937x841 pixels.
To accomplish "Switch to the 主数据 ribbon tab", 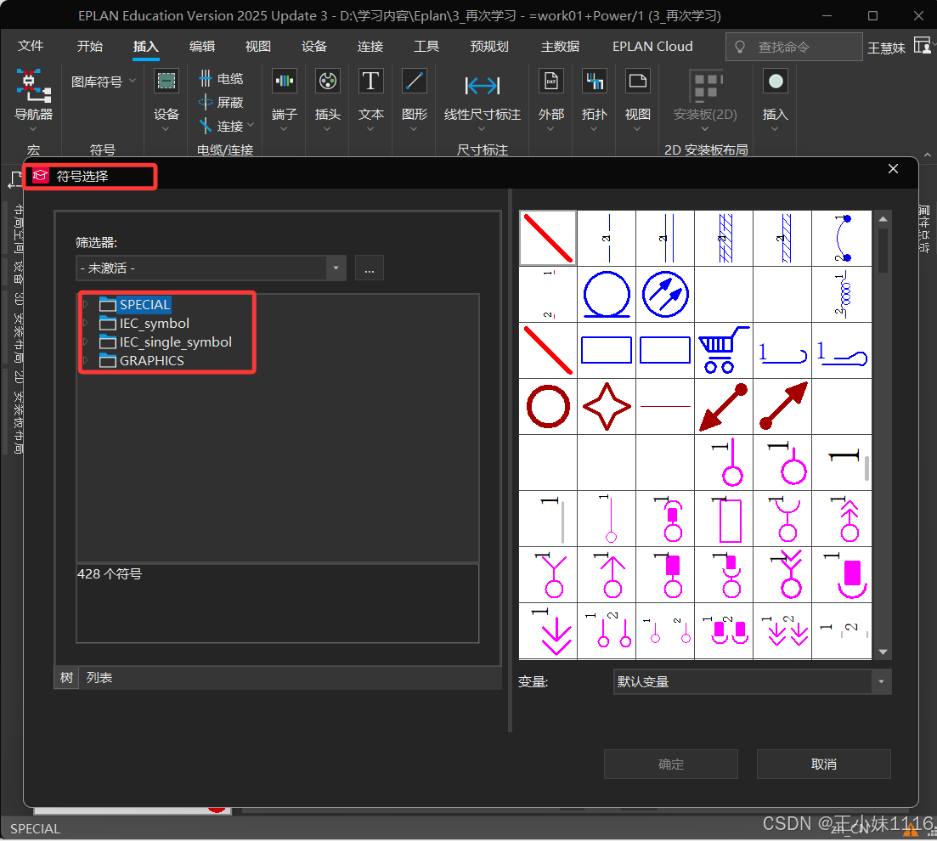I will tap(560, 46).
